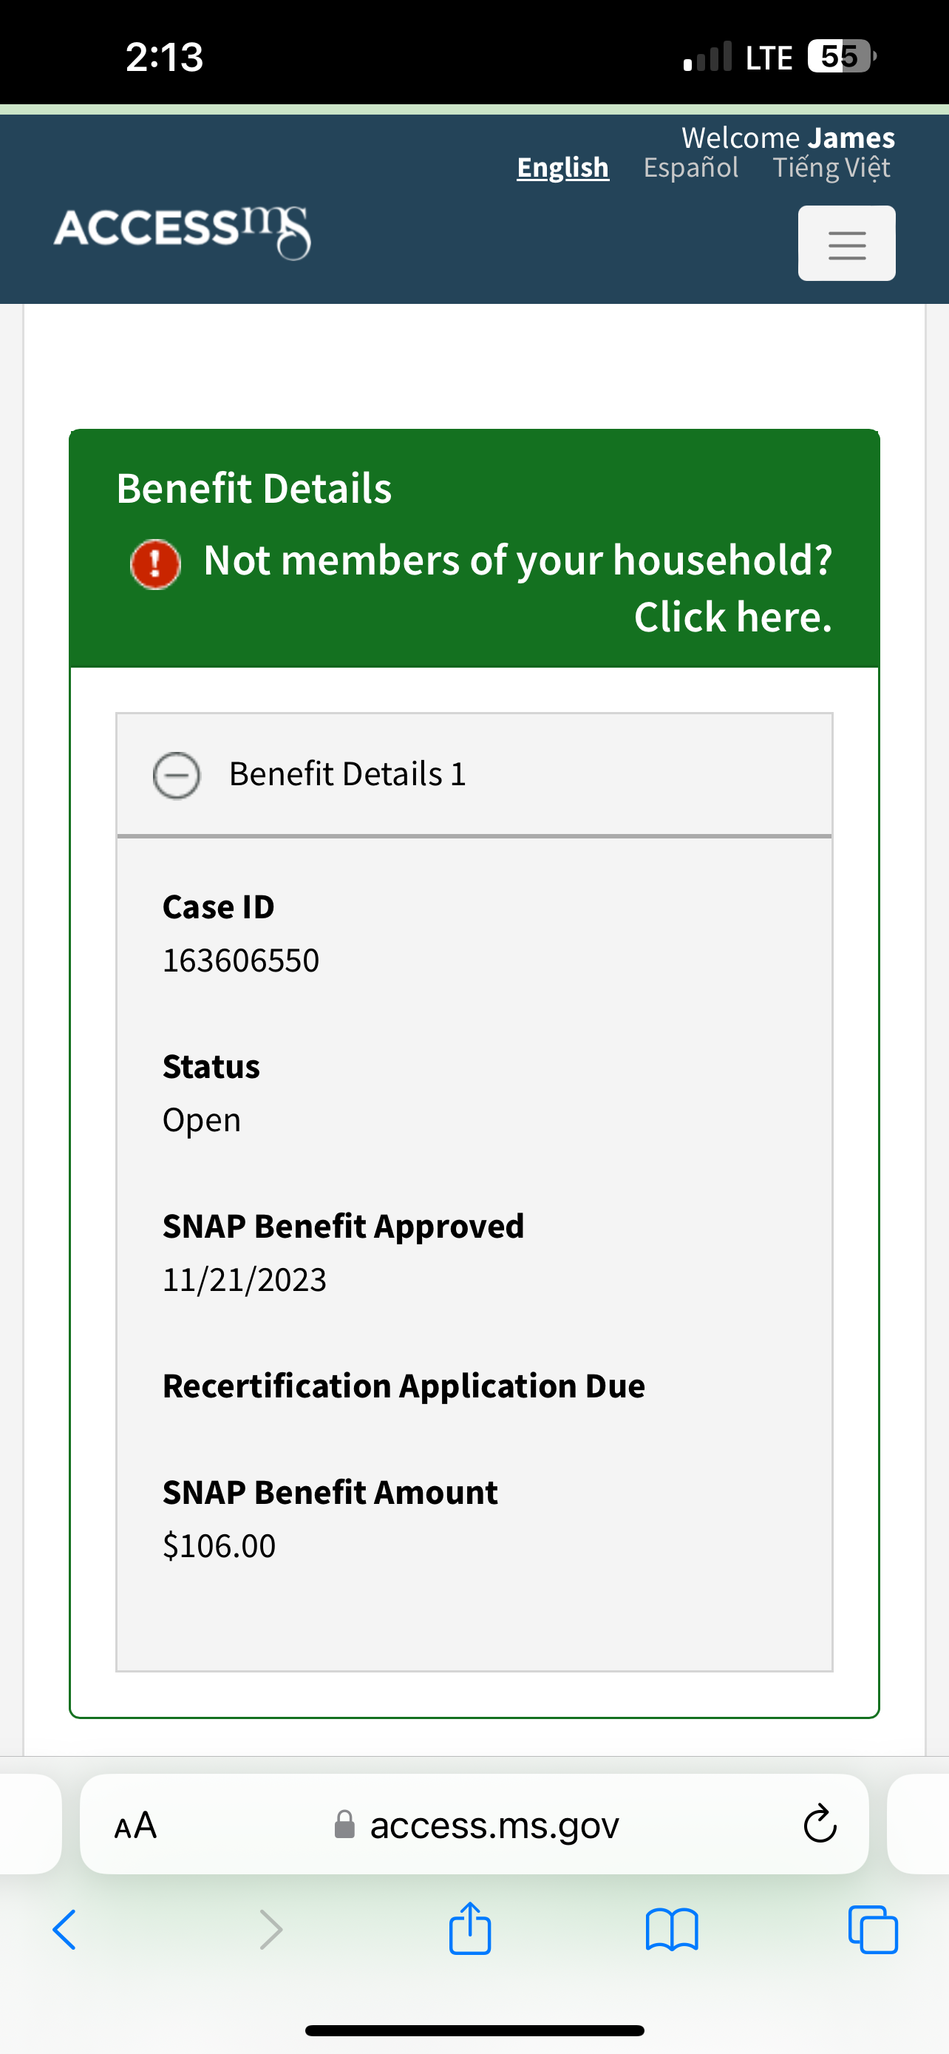
Task: Go back using Safari back arrow
Action: [64, 1930]
